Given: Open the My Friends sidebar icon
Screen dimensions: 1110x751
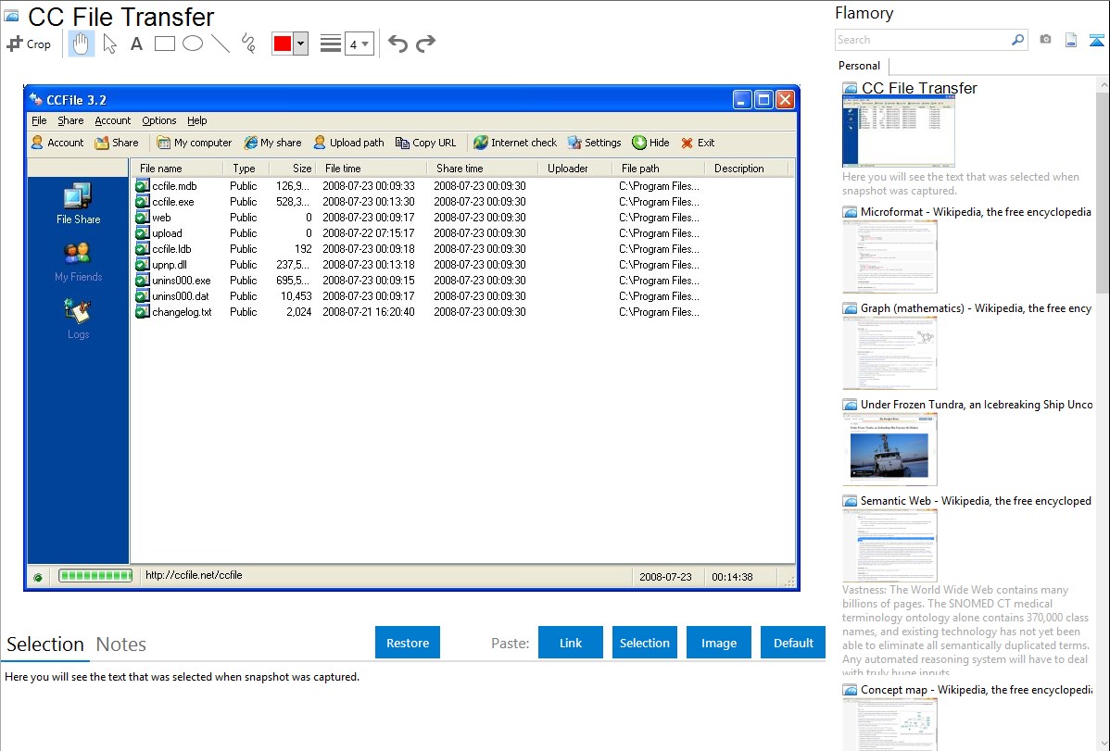Looking at the screenshot, I should pyautogui.click(x=78, y=262).
